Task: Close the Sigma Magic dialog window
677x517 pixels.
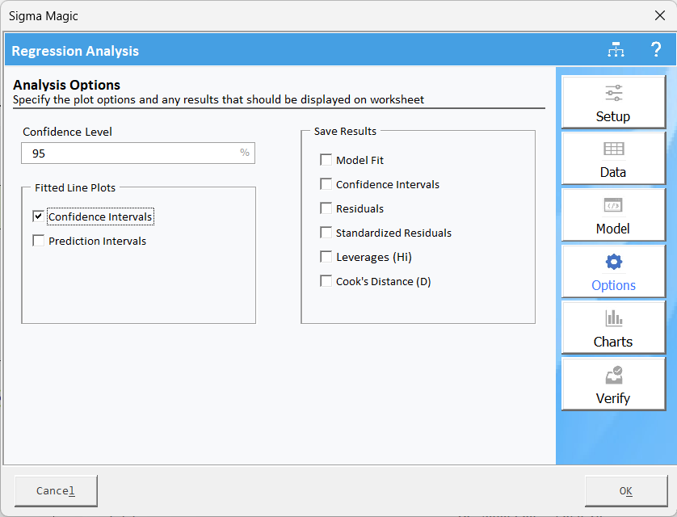Action: tap(660, 15)
